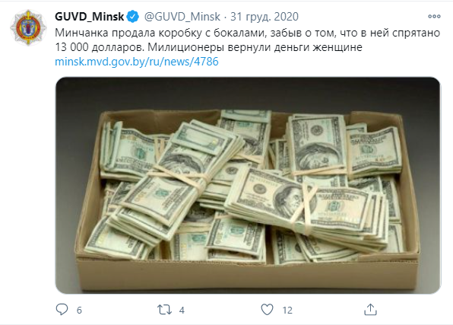Viewport: 453px width, 325px height.
Task: Click the reply speech bubble icon
Action: coord(62,309)
